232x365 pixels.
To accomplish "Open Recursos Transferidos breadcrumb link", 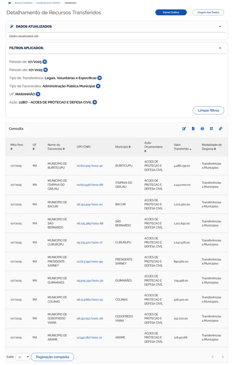I will (x=24, y=3).
